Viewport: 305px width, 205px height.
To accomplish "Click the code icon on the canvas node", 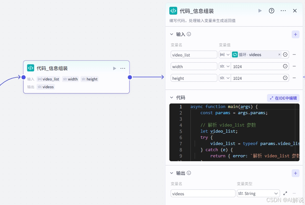I will coord(30,68).
